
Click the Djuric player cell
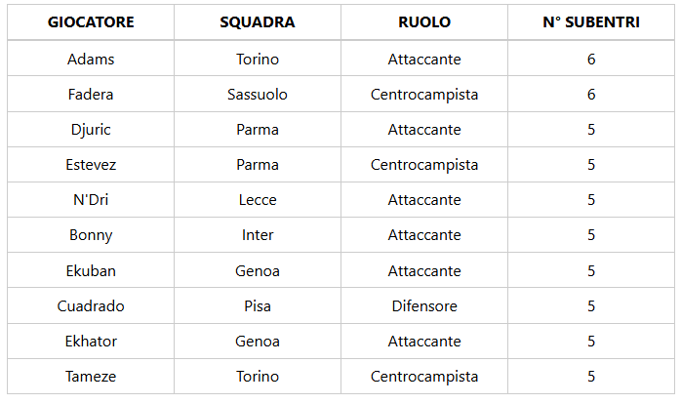coord(91,130)
